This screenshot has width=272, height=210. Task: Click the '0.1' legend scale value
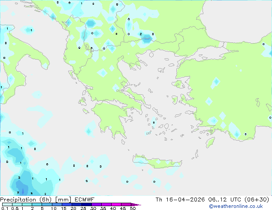pyautogui.click(x=5, y=208)
